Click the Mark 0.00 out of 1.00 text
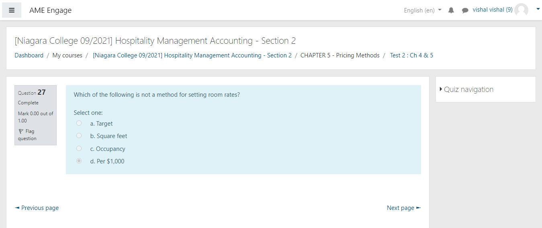 point(35,117)
